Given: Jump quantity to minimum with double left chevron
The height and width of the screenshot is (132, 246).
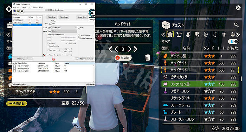Looking at the screenshot, I should (110, 49).
